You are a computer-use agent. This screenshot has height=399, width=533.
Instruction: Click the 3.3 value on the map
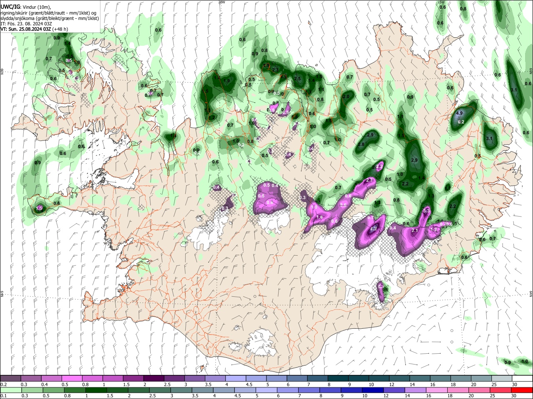[x=426, y=211]
